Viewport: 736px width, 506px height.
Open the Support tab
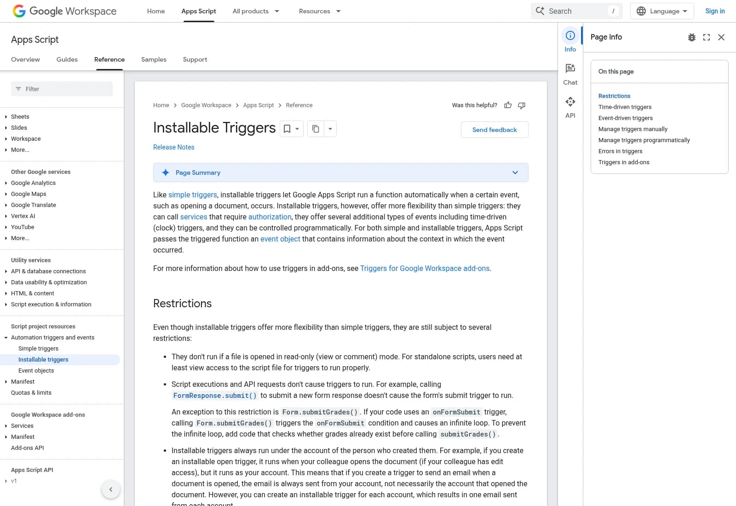pyautogui.click(x=195, y=59)
